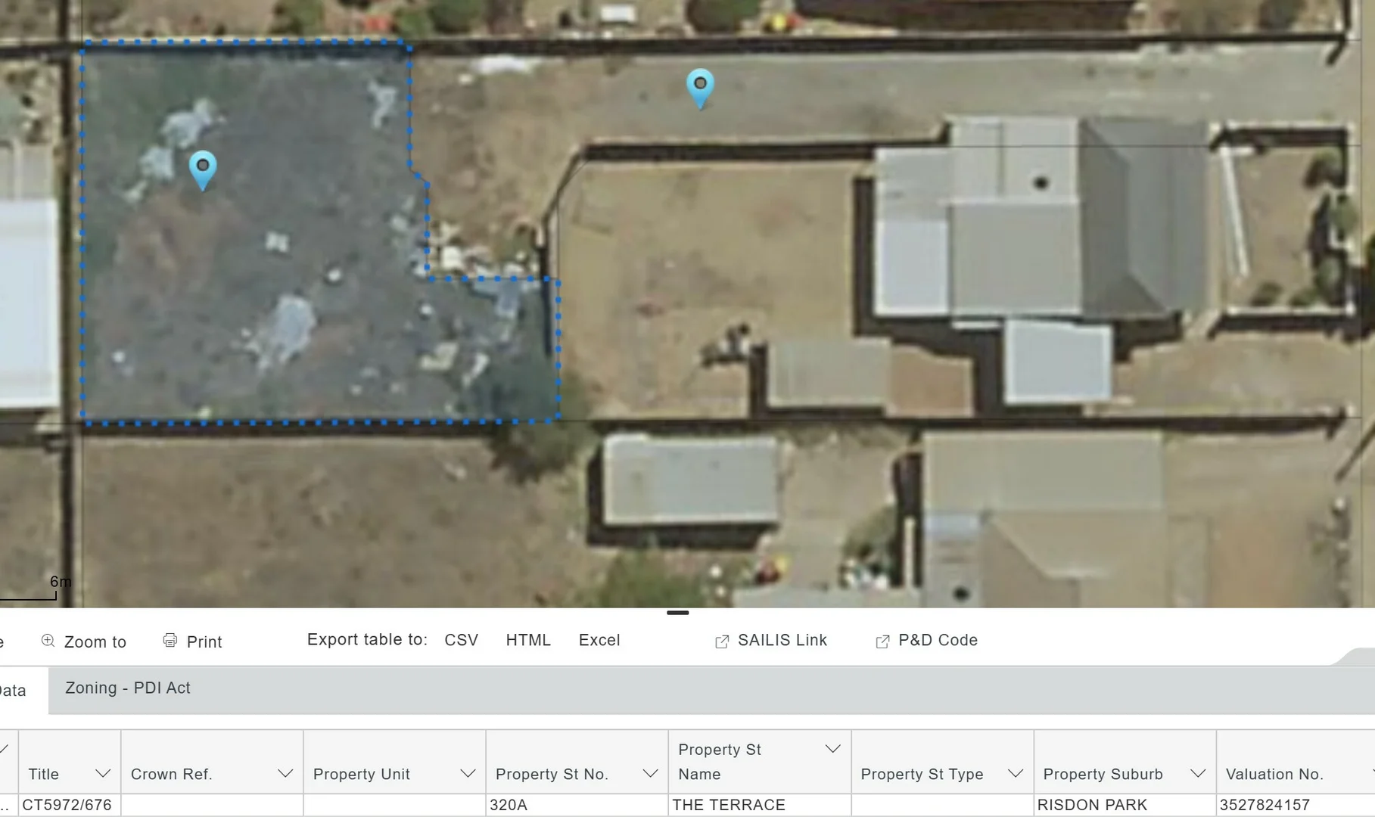
Task: Open the Title column dropdown
Action: pyautogui.click(x=103, y=773)
